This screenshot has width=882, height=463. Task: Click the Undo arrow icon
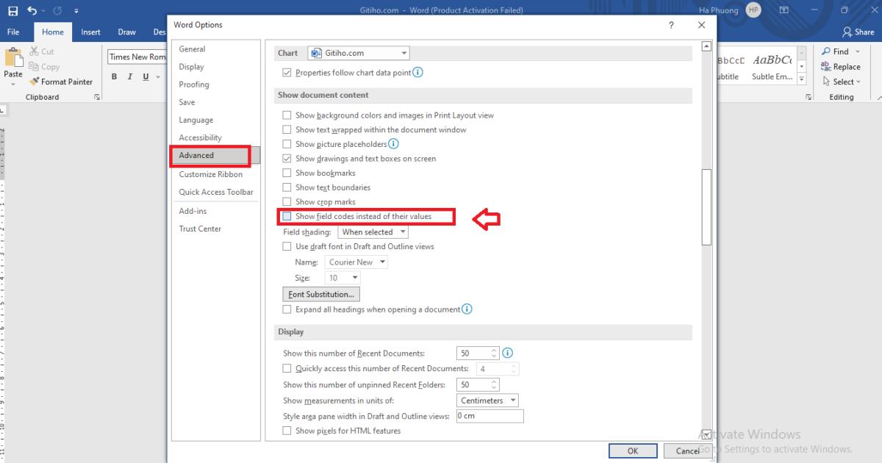(x=32, y=11)
